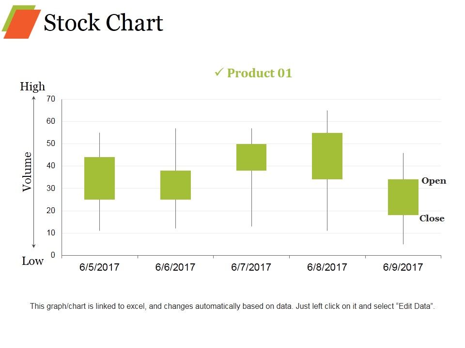The width and height of the screenshot is (465, 348).
Task: Click the 6/5/2017 date axis label
Action: tap(99, 267)
